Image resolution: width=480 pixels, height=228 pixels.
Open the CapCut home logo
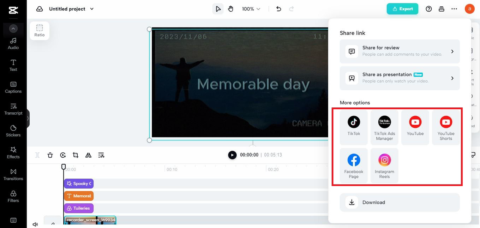13,10
